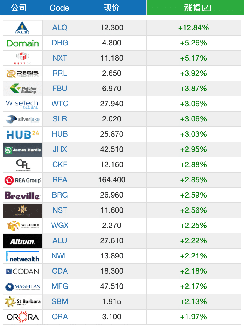
Task: Click the Regis Resources logo
Action: tap(23, 74)
